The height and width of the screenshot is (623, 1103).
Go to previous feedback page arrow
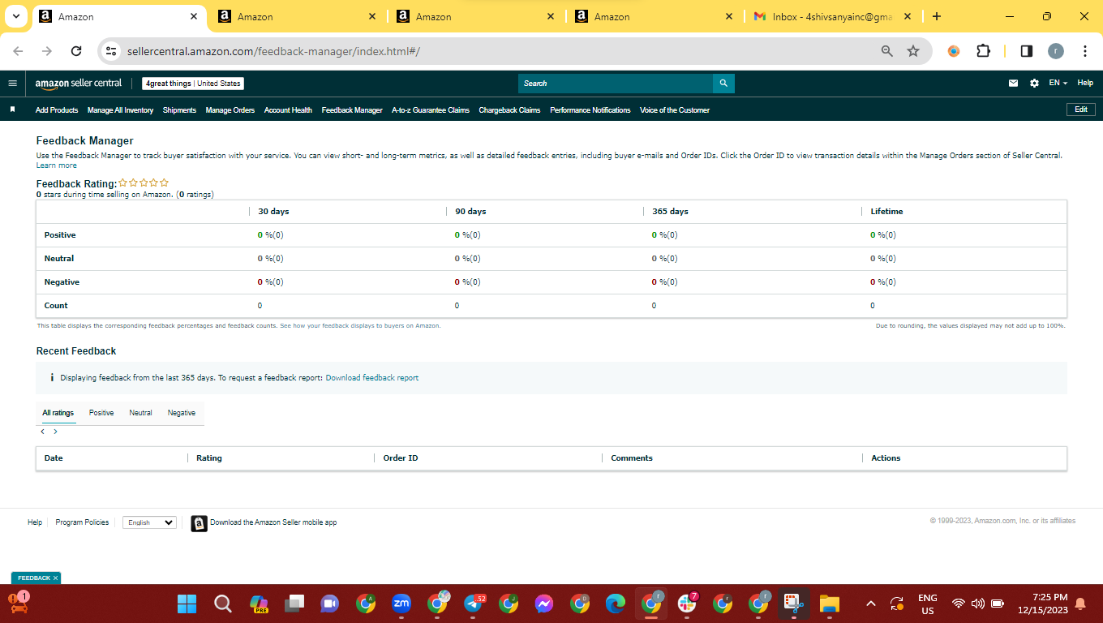[43, 432]
